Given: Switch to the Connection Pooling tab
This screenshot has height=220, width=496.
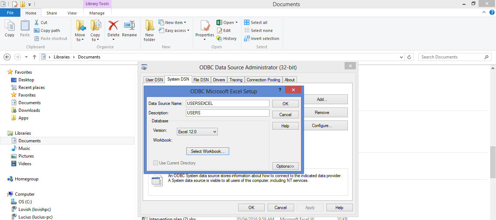Looking at the screenshot, I should [263, 80].
